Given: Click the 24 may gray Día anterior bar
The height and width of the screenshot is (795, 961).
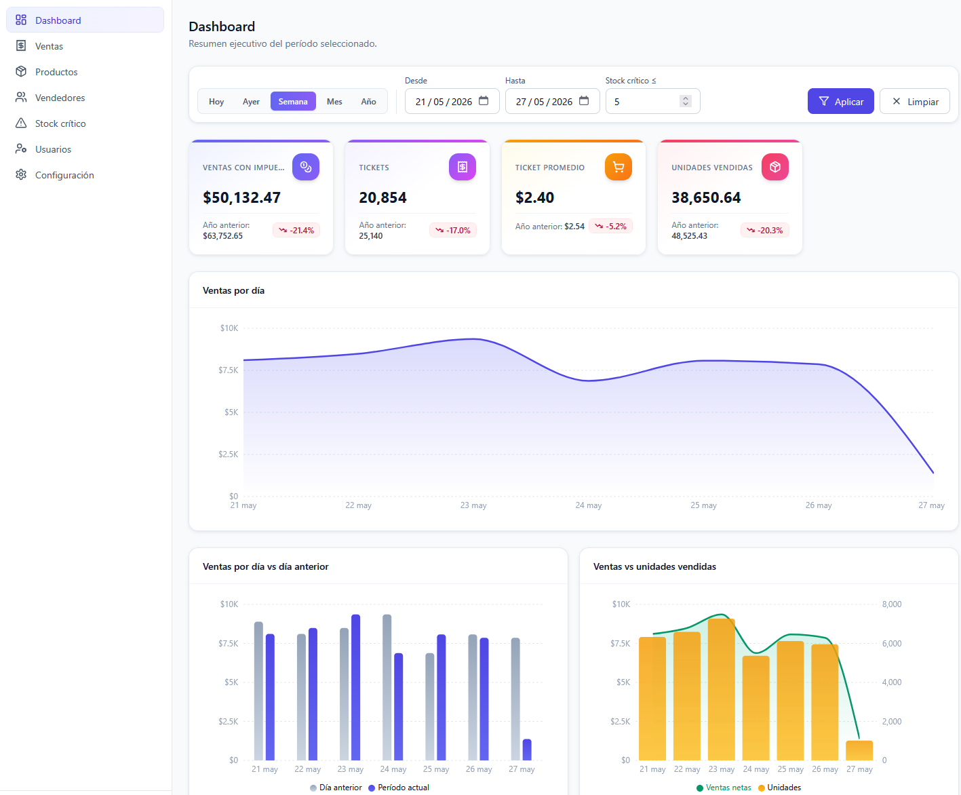Looking at the screenshot, I should (x=387, y=687).
